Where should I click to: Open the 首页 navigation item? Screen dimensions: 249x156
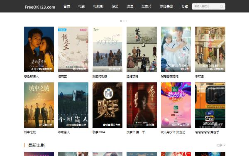click(x=67, y=6)
